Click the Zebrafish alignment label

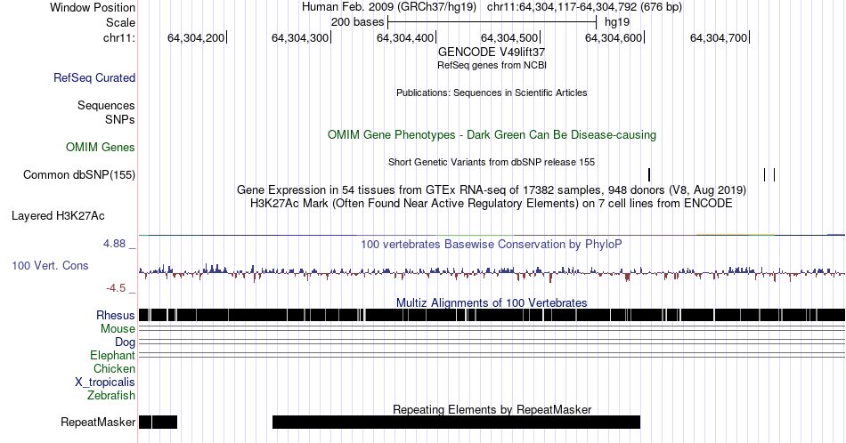click(110, 395)
